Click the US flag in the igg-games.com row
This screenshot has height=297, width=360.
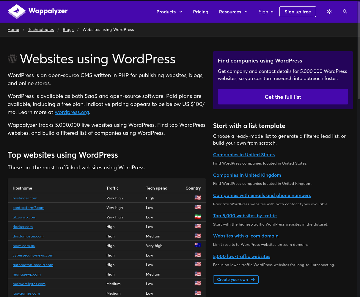[198, 293]
